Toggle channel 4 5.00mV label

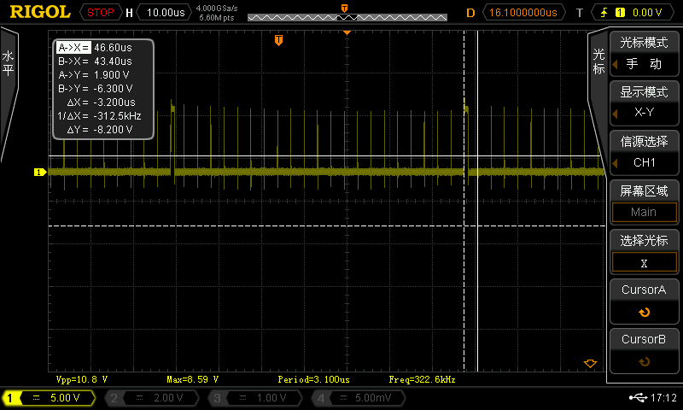(358, 397)
